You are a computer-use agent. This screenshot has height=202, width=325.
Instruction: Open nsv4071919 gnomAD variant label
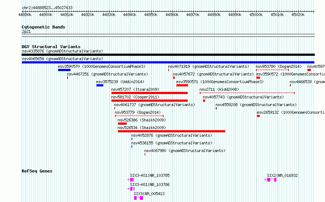209,66
